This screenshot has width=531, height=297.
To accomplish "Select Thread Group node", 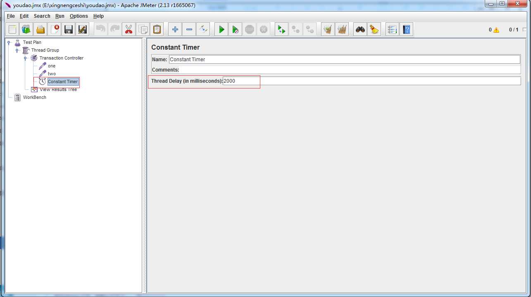I will pyautogui.click(x=45, y=50).
